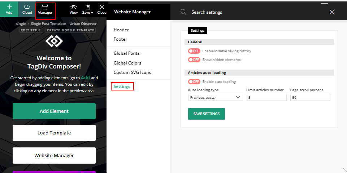The image size is (347, 173).
Task: Click the Website Manager button
Action: (54, 156)
